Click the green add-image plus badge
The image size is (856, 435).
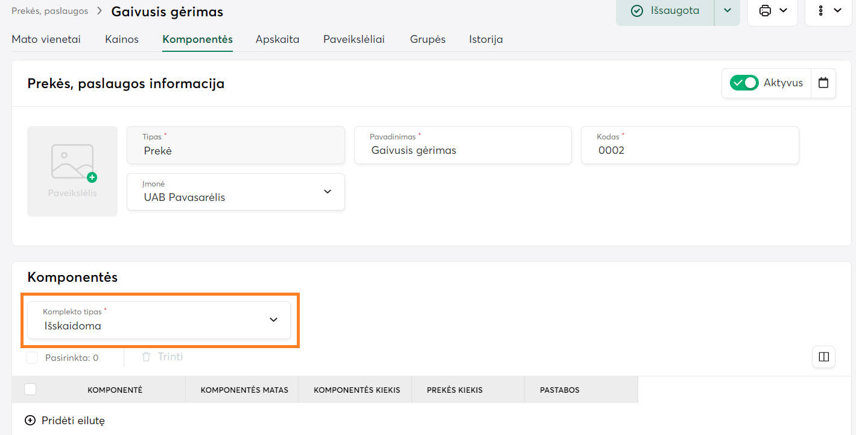pyautogui.click(x=92, y=177)
